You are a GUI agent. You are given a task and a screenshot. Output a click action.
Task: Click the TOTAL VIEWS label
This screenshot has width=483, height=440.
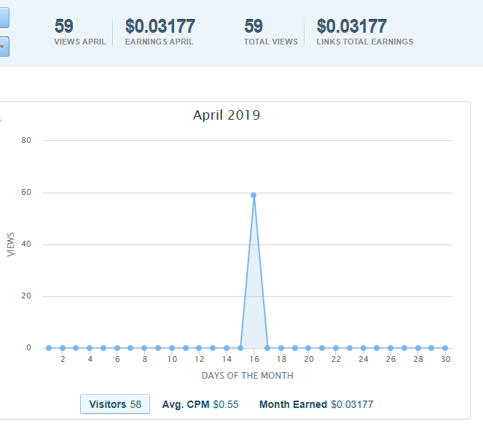(271, 42)
